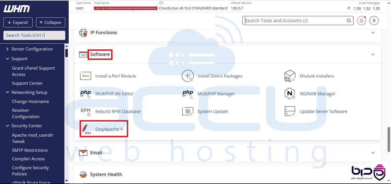Click the Rebuild RPM Database icon
This screenshot has width=391, height=184.
(86, 112)
